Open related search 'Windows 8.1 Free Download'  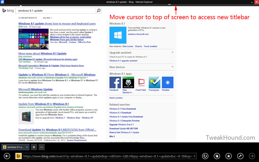123,109
